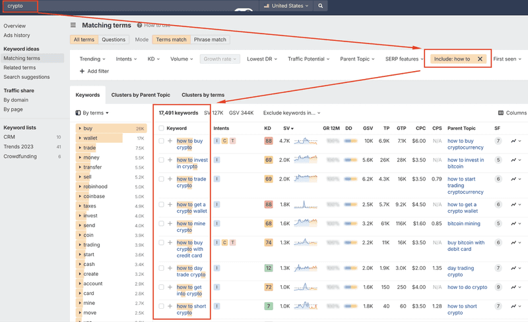Open the Trends 2023 keyword list

point(18,147)
